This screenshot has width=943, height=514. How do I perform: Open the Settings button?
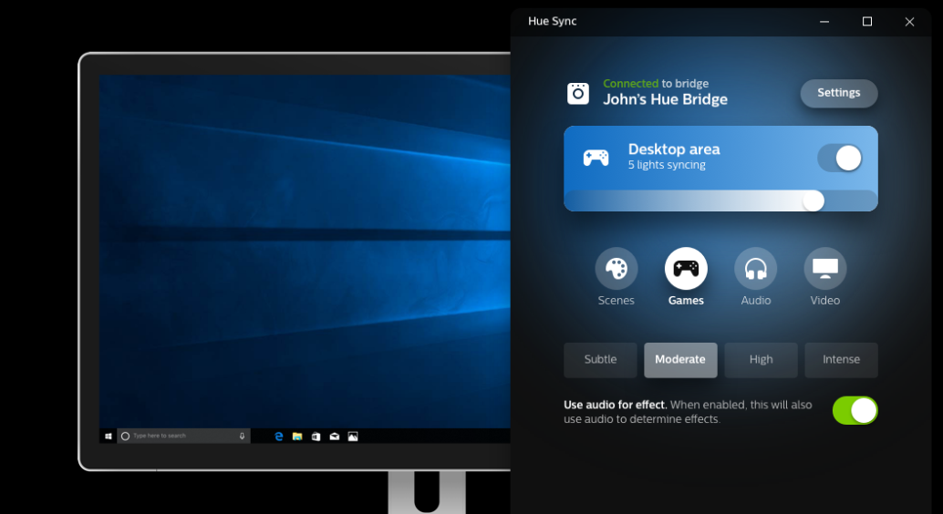tap(839, 93)
